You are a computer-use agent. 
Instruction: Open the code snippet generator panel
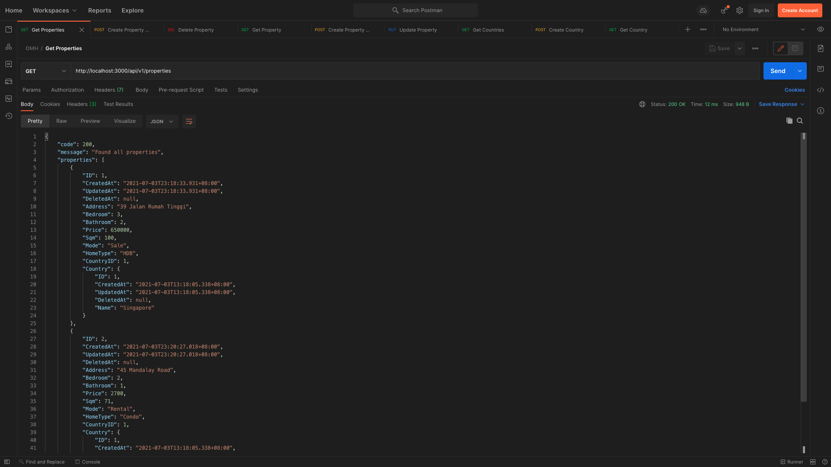click(x=821, y=90)
